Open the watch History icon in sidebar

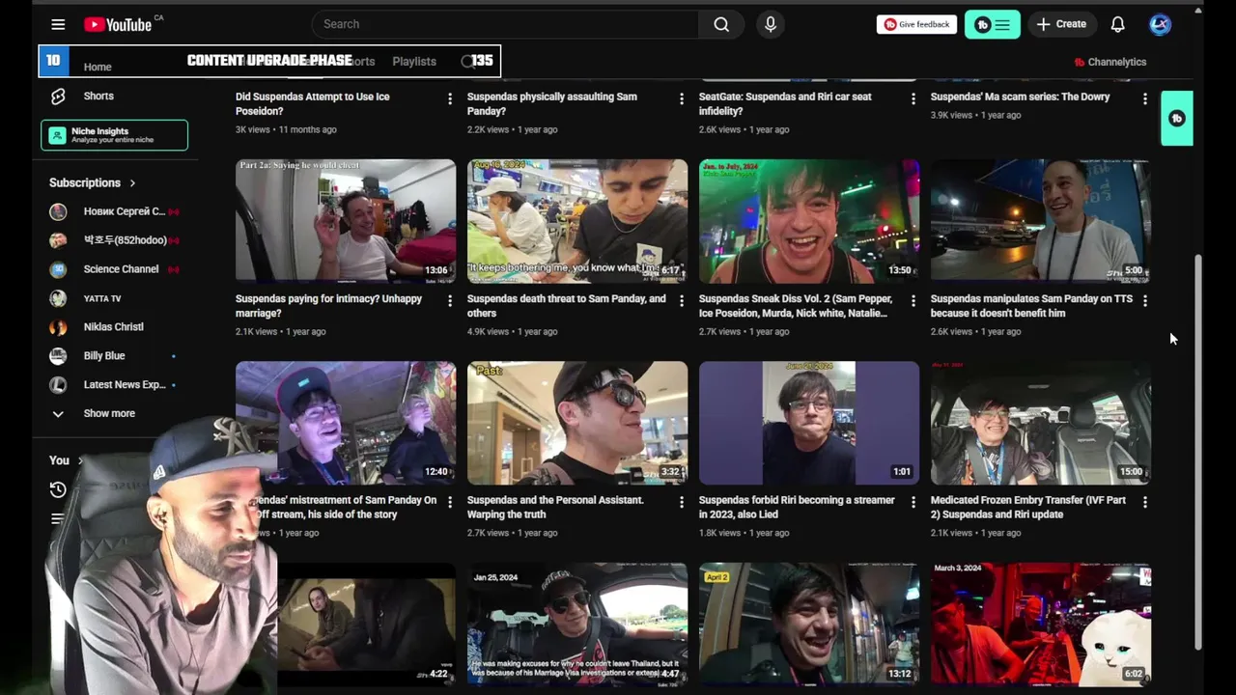(58, 489)
